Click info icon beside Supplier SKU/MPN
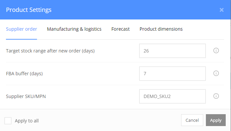The image size is (231, 131). pyautogui.click(x=216, y=96)
